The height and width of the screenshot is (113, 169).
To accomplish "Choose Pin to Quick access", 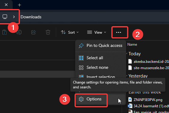I will [100, 46].
